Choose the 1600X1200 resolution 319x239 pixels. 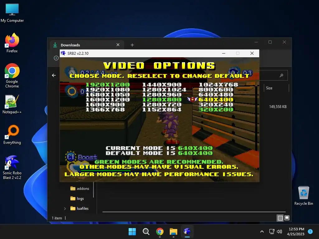pos(107,100)
